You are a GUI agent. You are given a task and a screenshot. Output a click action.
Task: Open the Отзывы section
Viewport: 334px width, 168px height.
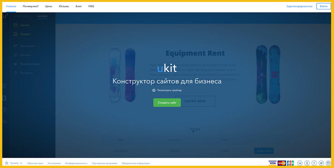(x=64, y=6)
